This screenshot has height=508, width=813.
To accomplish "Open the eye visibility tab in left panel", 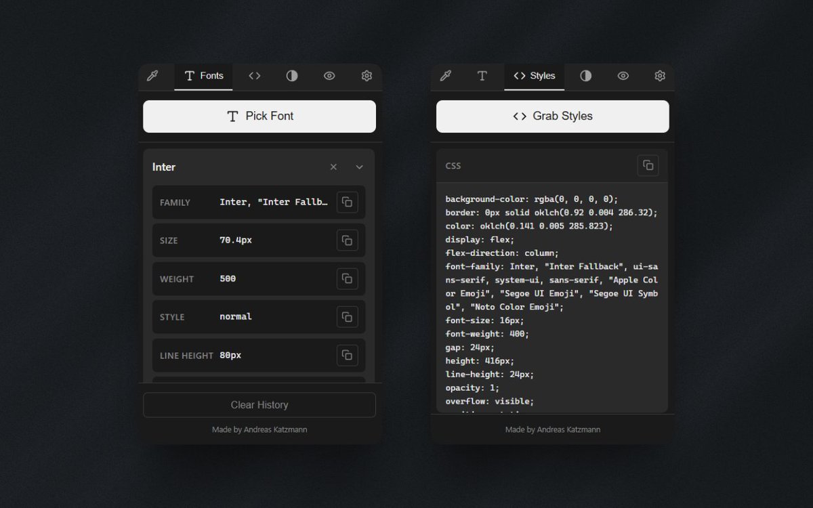I will coord(329,76).
